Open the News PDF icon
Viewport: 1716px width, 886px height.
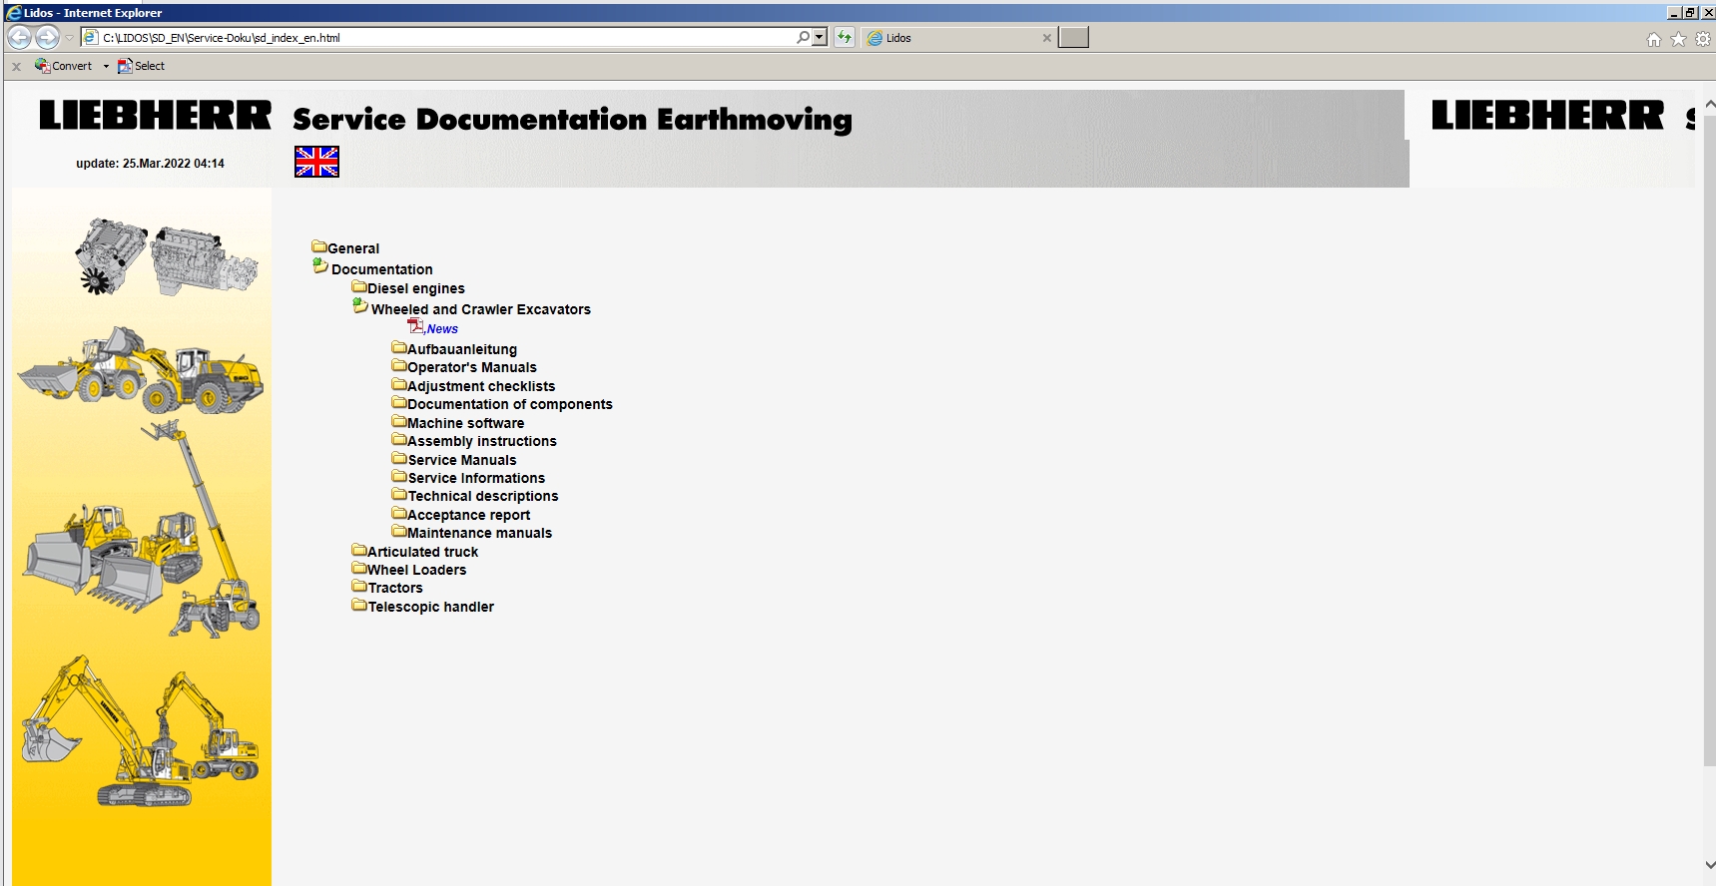[416, 326]
